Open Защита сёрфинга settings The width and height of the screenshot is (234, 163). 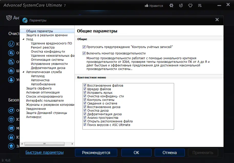click(39, 88)
